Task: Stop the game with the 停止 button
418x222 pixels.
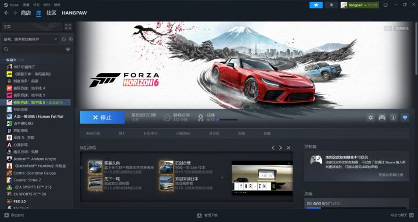Action: pos(102,118)
